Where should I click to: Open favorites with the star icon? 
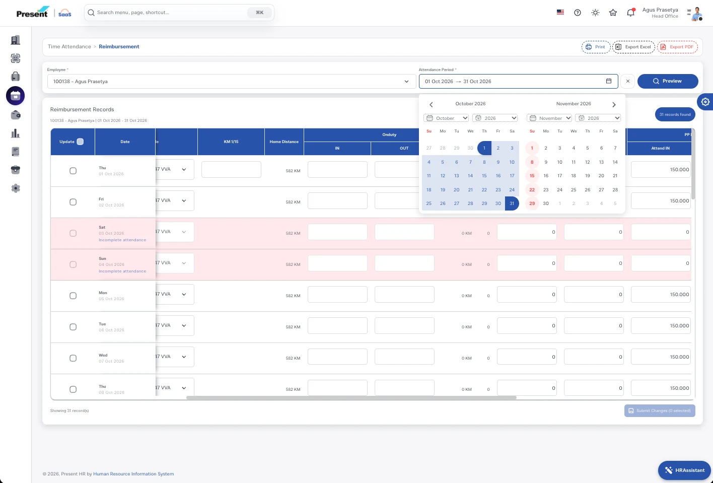click(x=613, y=13)
